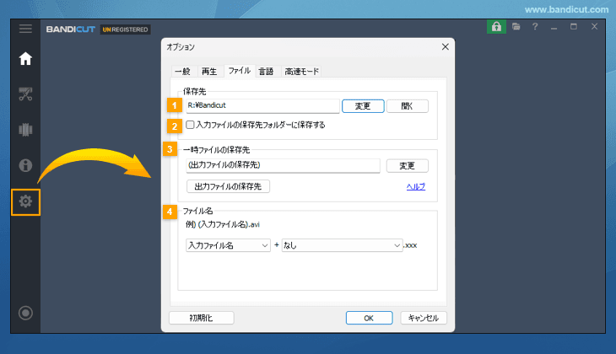Screen dimensions: 616x354
Task: Click the 開く button beside the save path
Action: point(408,106)
